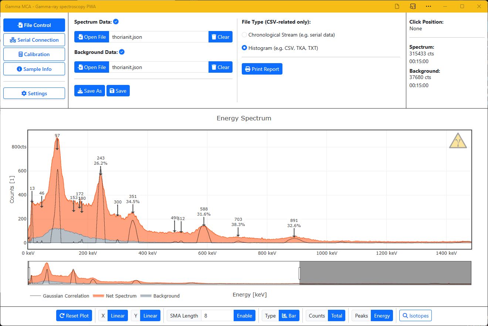Select the Histogram file type radio

[244, 48]
